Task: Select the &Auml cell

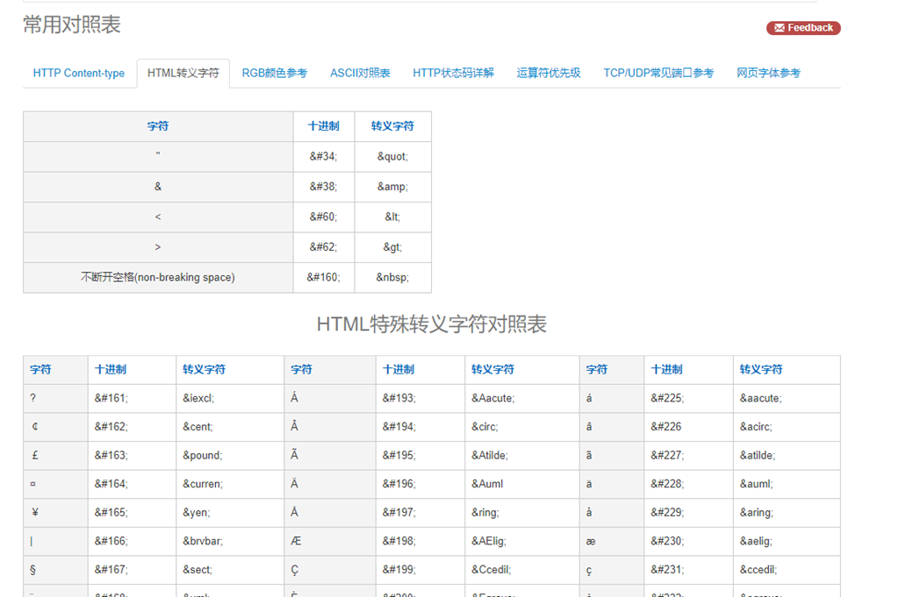Action: (521, 484)
